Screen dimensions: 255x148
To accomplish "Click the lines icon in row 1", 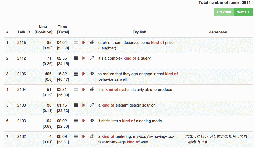I will [x=76, y=43].
